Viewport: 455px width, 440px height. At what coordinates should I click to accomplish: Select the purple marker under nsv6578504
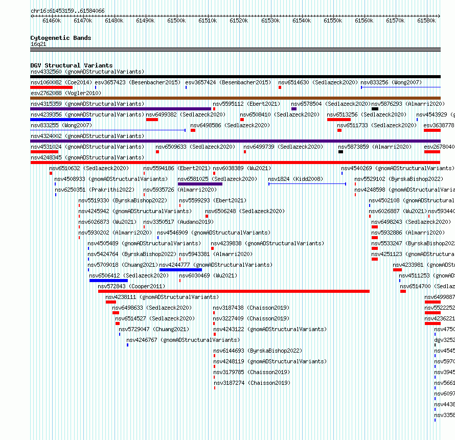click(x=294, y=109)
